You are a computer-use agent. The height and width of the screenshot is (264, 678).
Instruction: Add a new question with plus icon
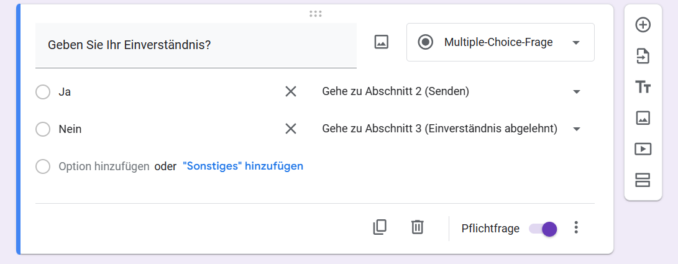tap(643, 25)
